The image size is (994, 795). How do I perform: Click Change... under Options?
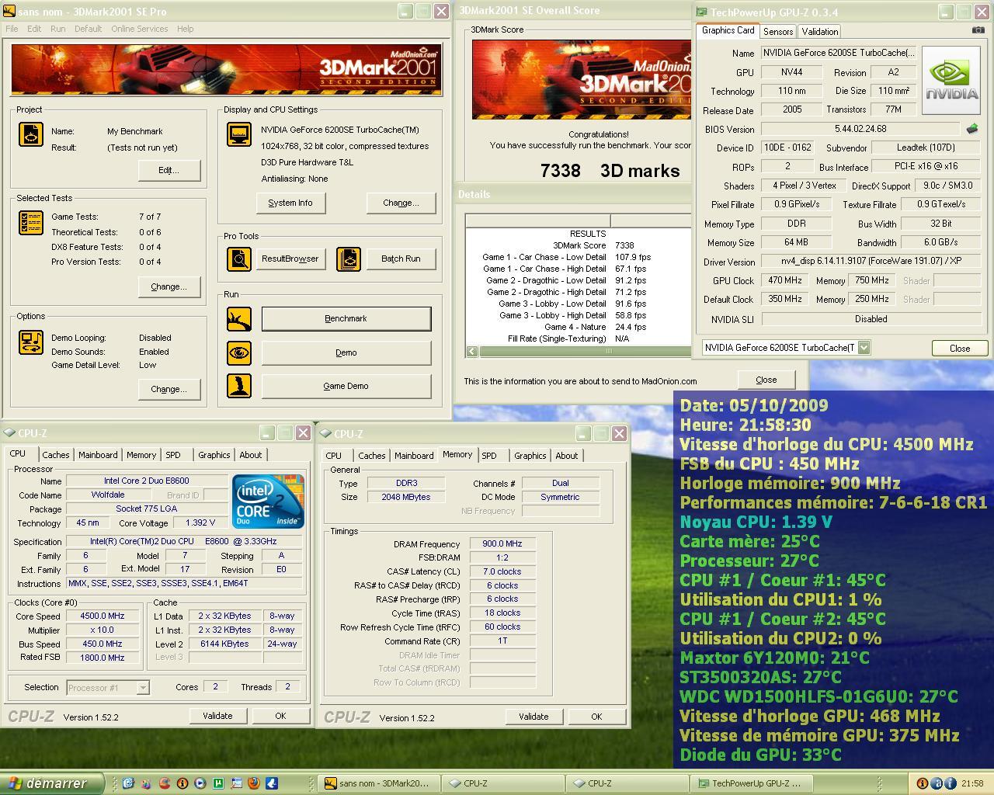click(x=169, y=389)
